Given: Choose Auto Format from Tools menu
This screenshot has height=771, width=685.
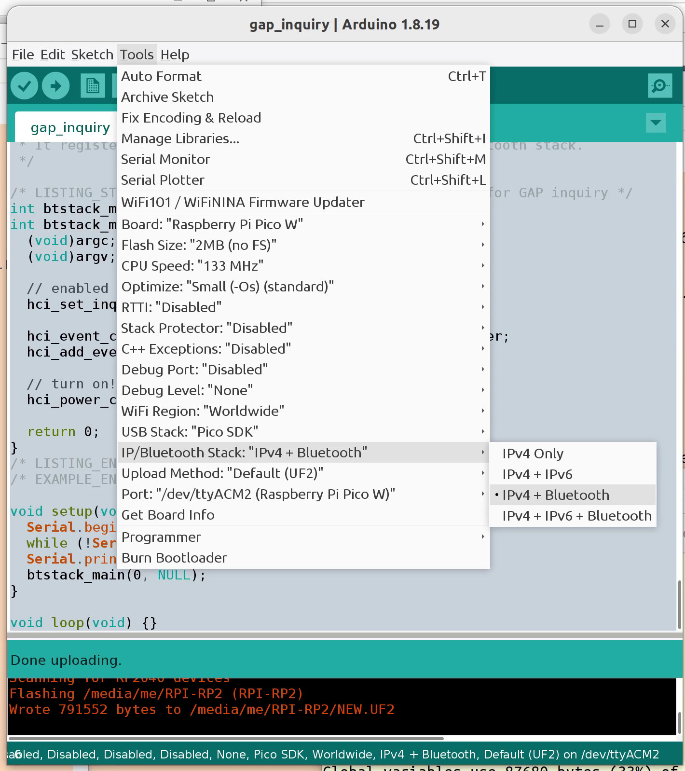Looking at the screenshot, I should pyautogui.click(x=303, y=76).
